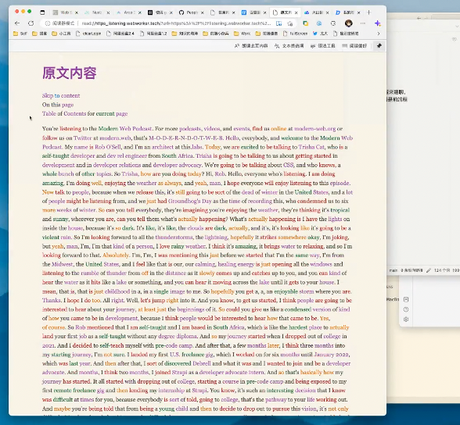
Task: Click the 原文内容 heading
Action: click(69, 73)
